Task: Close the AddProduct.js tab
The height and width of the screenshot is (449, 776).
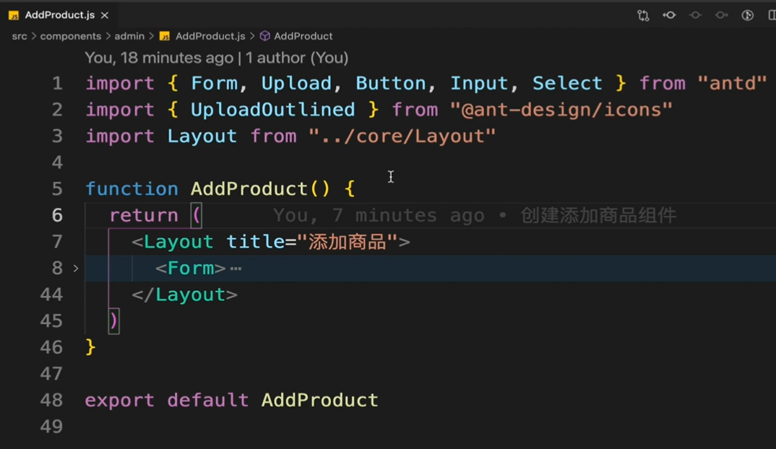Action: click(x=105, y=15)
